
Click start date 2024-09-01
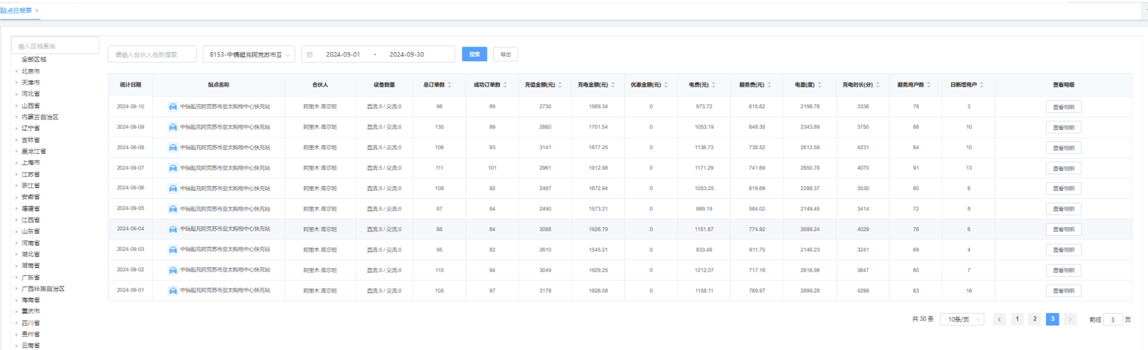343,55
